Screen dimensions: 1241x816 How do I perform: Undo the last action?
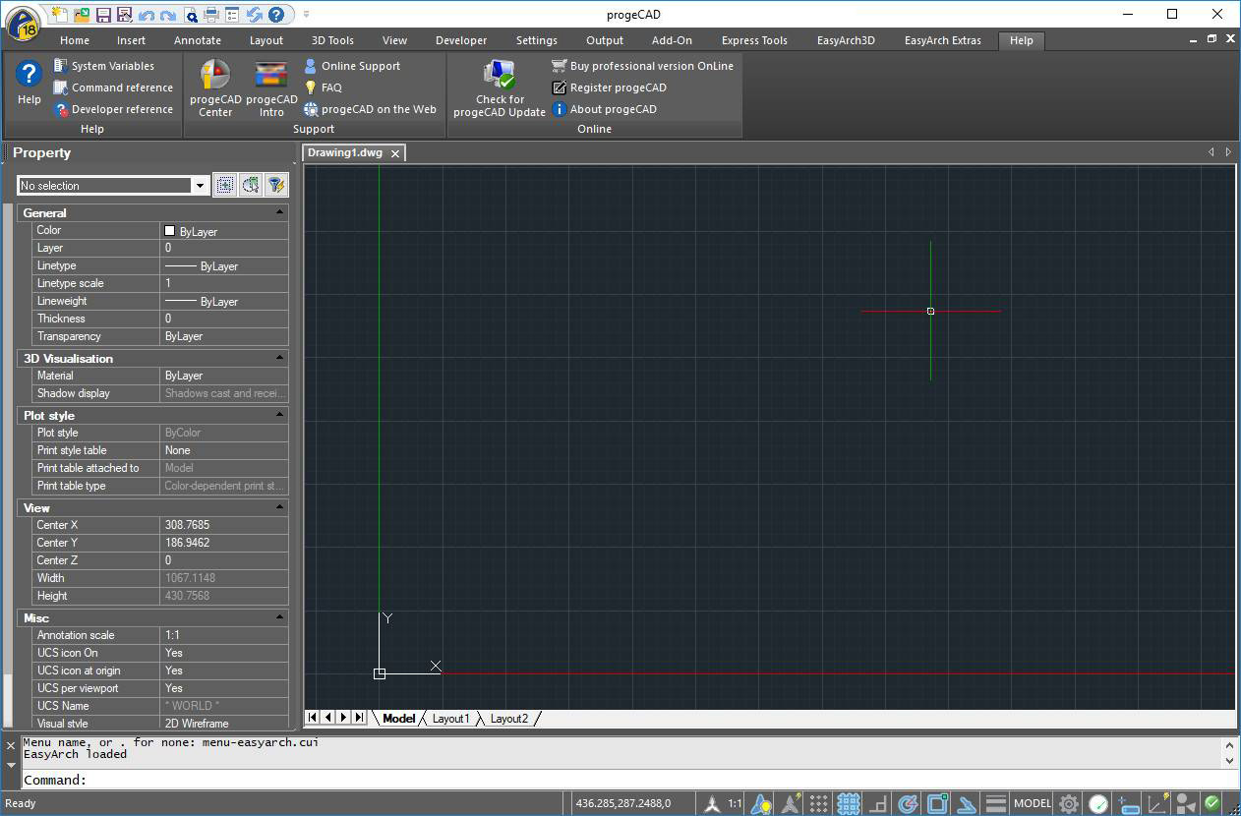[x=146, y=15]
